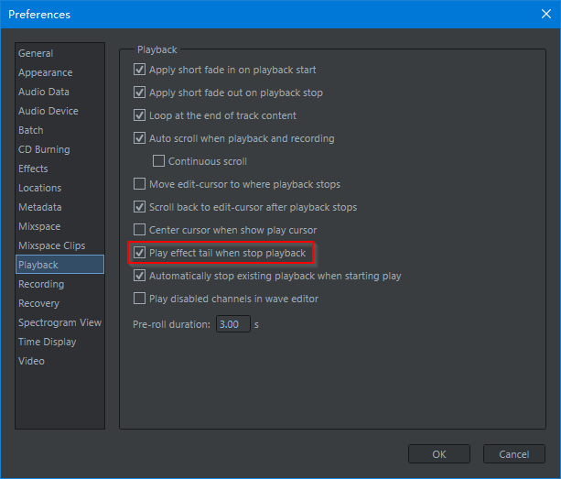Toggle Auto scroll when playback and recording
The width and height of the screenshot is (561, 479).
(x=139, y=138)
